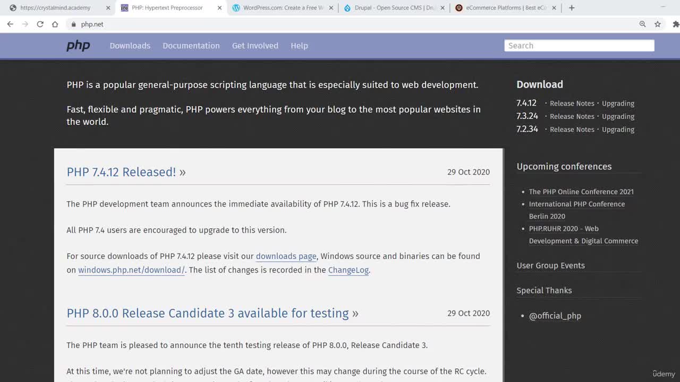680x382 pixels.
Task: Open International PHP Conference Berlin 2020 link
Action: (577, 210)
